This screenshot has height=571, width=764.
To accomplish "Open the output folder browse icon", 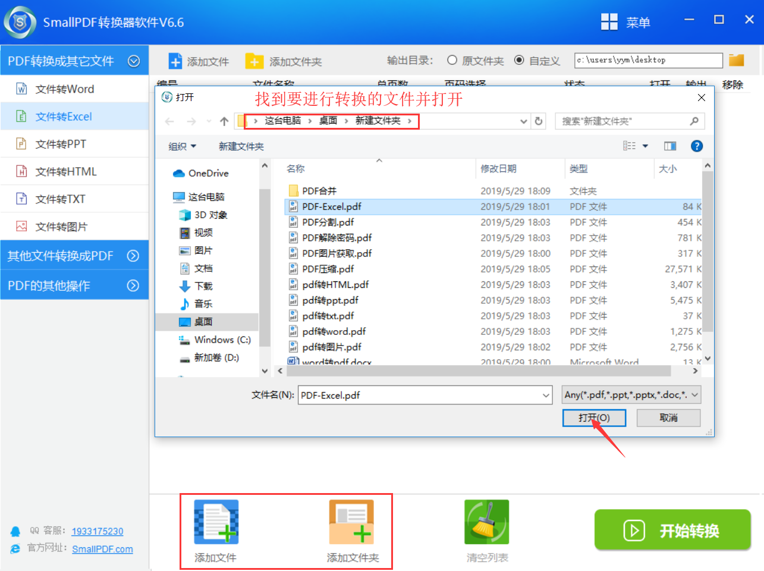I will [x=737, y=60].
